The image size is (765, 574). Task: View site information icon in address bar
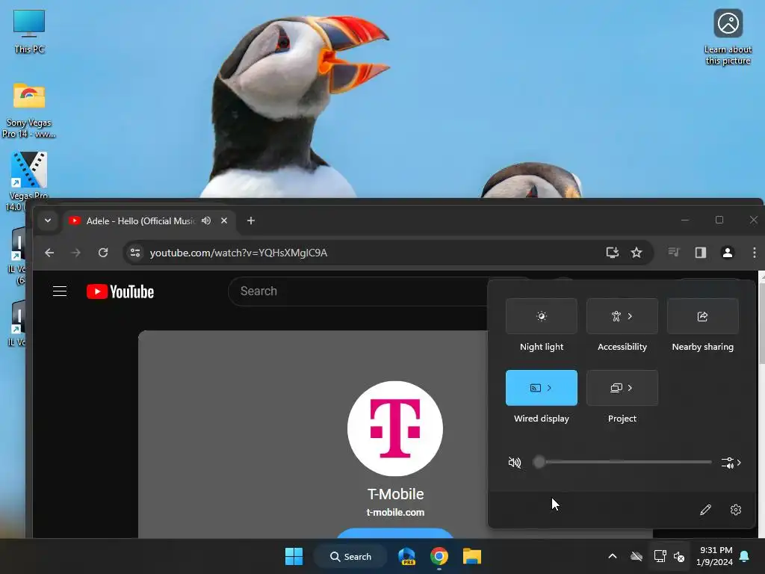coord(135,253)
